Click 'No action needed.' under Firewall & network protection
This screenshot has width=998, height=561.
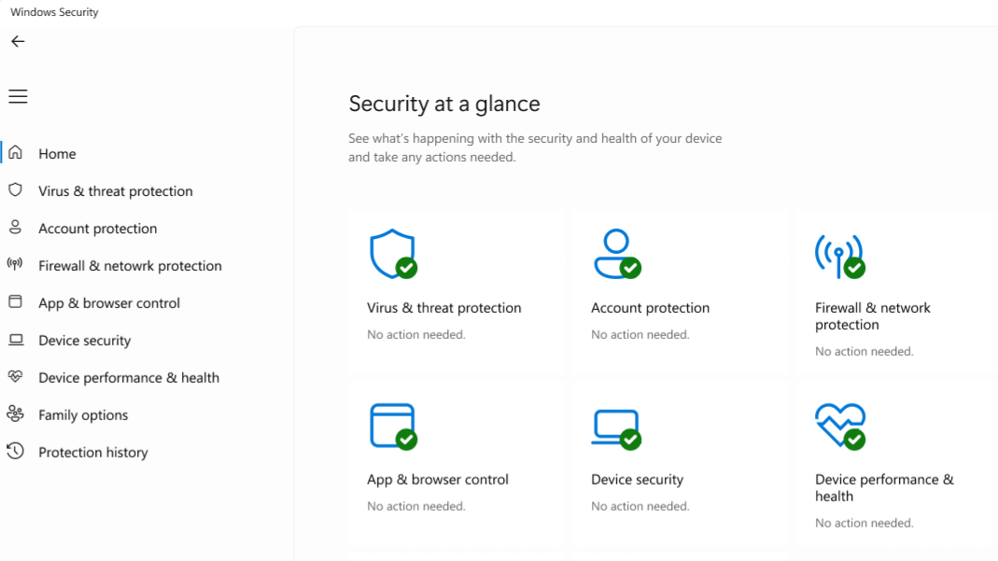864,351
